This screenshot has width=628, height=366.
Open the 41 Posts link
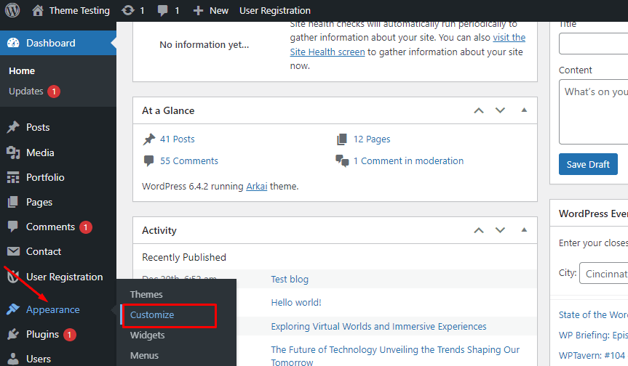[177, 139]
